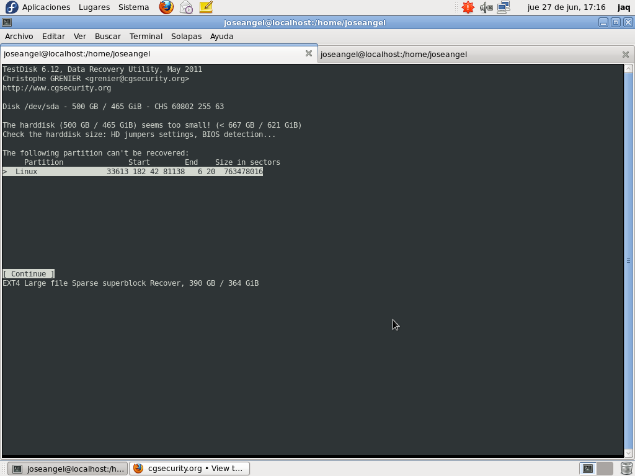Open the sticky notes launcher icon
Viewport: 635px width, 476px height.
[206, 7]
